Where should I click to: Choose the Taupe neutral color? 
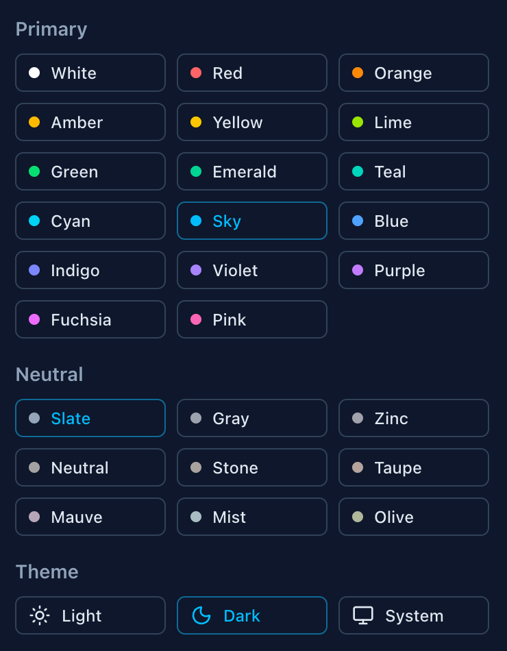(x=413, y=467)
